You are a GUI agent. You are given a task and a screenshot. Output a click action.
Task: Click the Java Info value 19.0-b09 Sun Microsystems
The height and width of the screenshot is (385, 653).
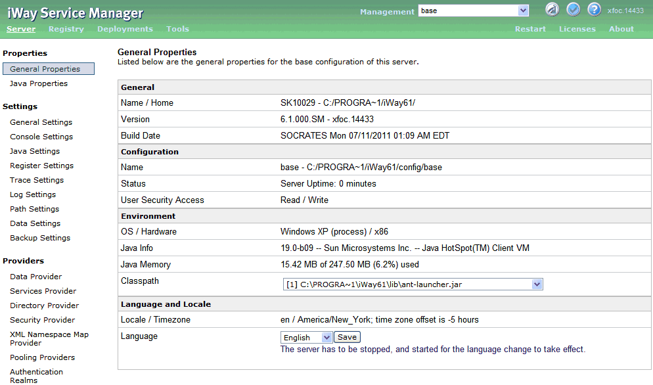point(405,248)
